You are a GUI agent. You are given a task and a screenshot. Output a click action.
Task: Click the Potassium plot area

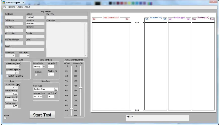pos(156,66)
